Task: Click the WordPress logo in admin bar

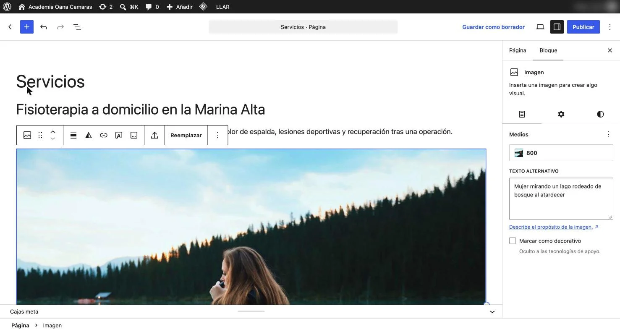Action: point(7,7)
